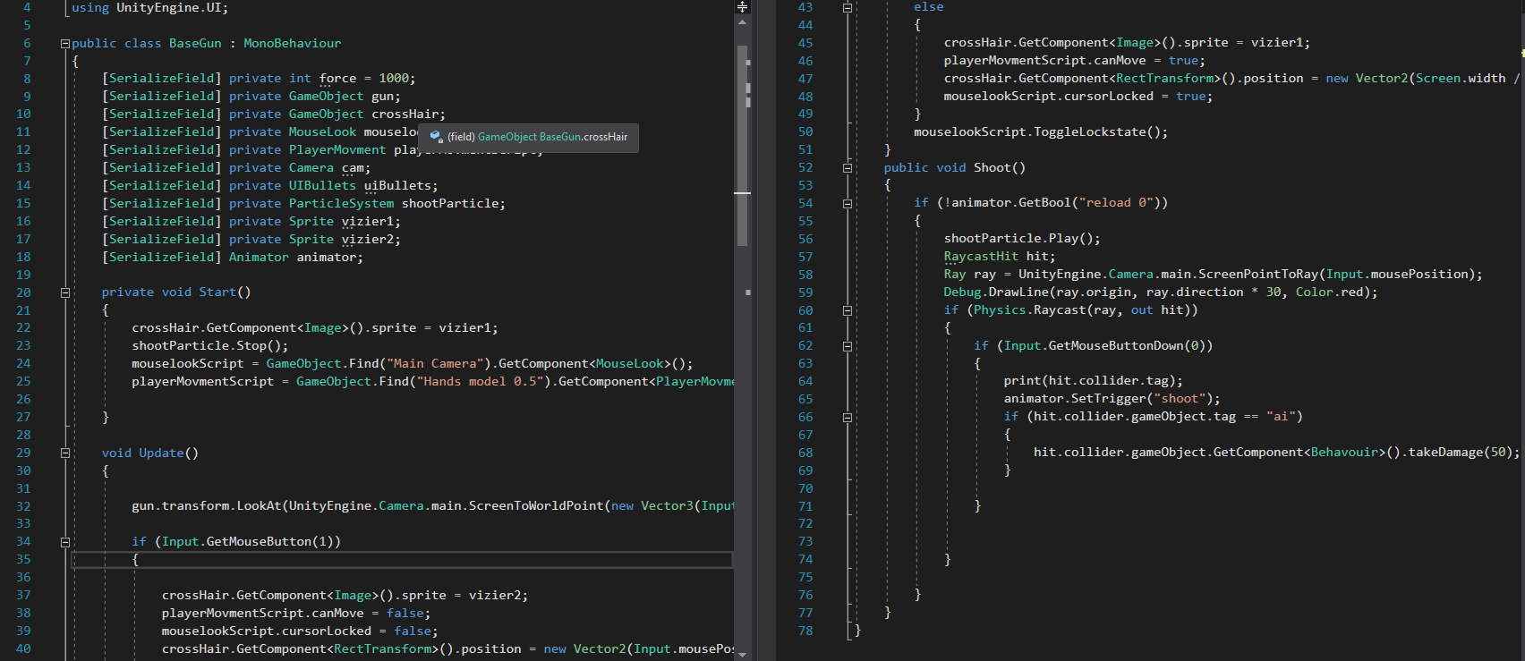
Task: Click the cam variable on line 13
Action: click(353, 168)
